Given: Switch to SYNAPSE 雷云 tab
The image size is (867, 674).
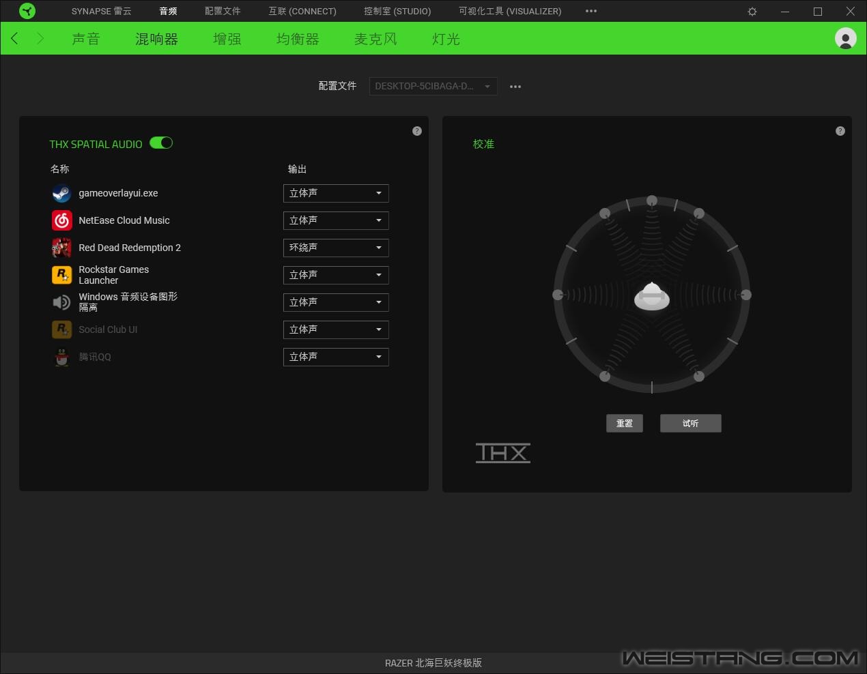Looking at the screenshot, I should [x=101, y=11].
